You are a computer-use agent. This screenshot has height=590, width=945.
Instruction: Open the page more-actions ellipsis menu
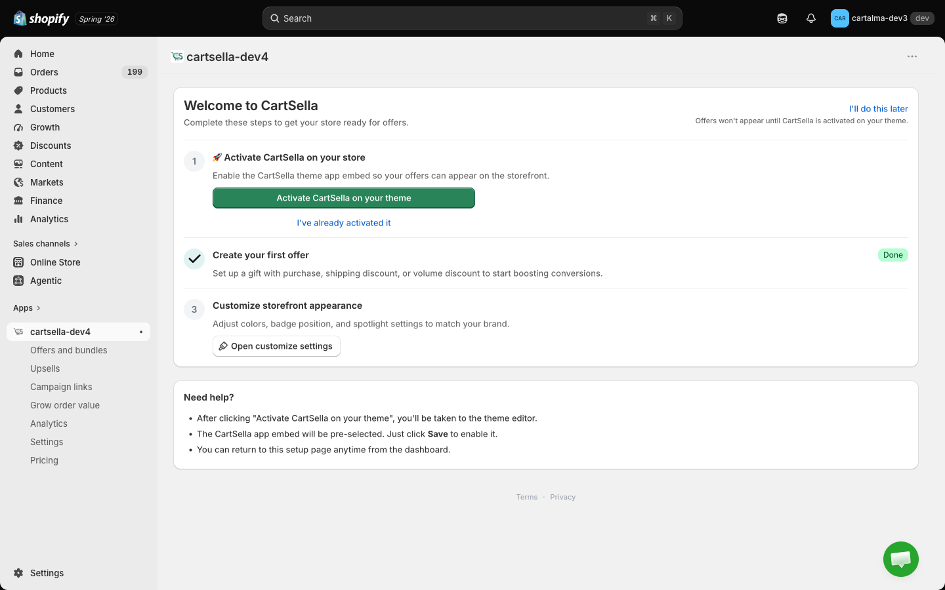coord(912,56)
